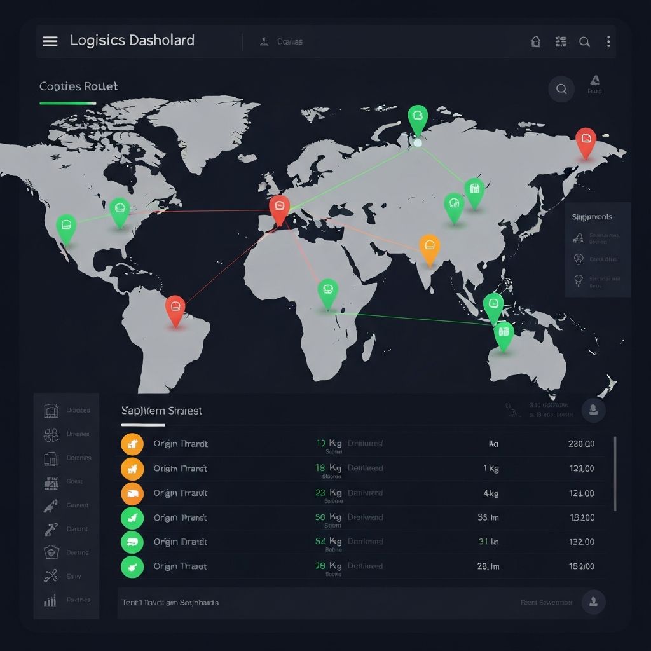Select the bar chart analytics icon in sidebar
651x651 pixels.
tap(50, 600)
